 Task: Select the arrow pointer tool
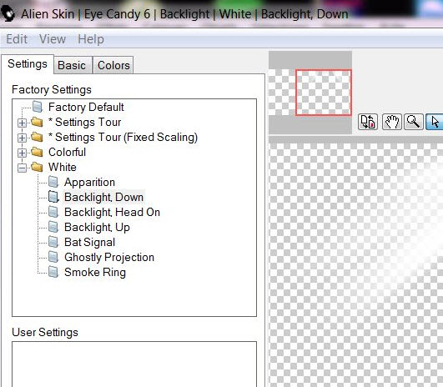tap(435, 122)
